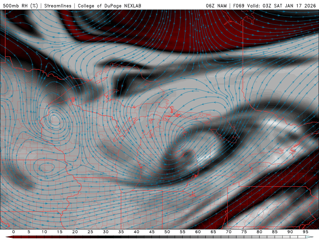Click the '20' value on the color scale
This screenshot has height=239, width=319.
point(75,232)
